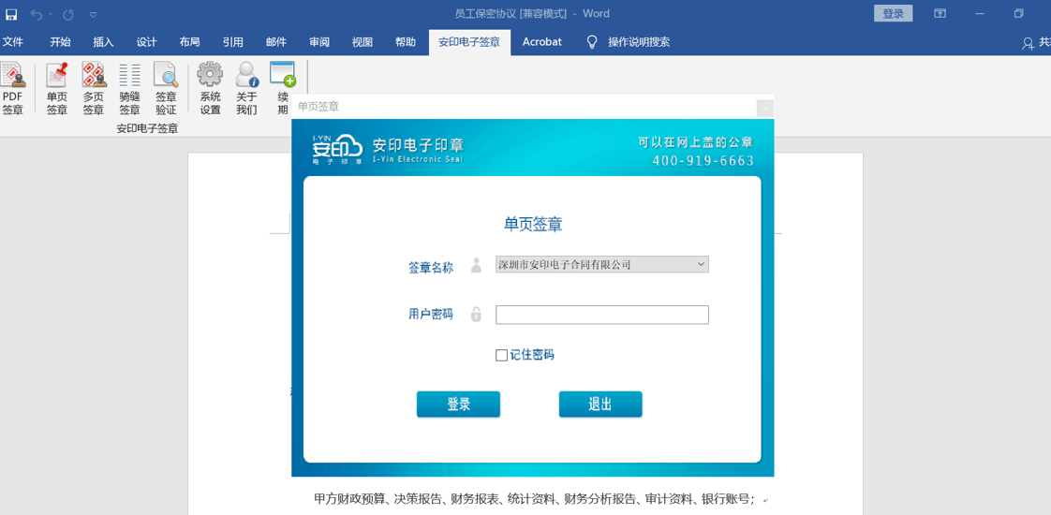The image size is (1051, 515).
Task: Open the 帮助 tab
Action: click(x=406, y=42)
